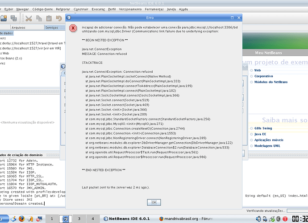Click the Erro dialog title cube icon
This screenshot has width=308, height=223.
pos(69,18)
